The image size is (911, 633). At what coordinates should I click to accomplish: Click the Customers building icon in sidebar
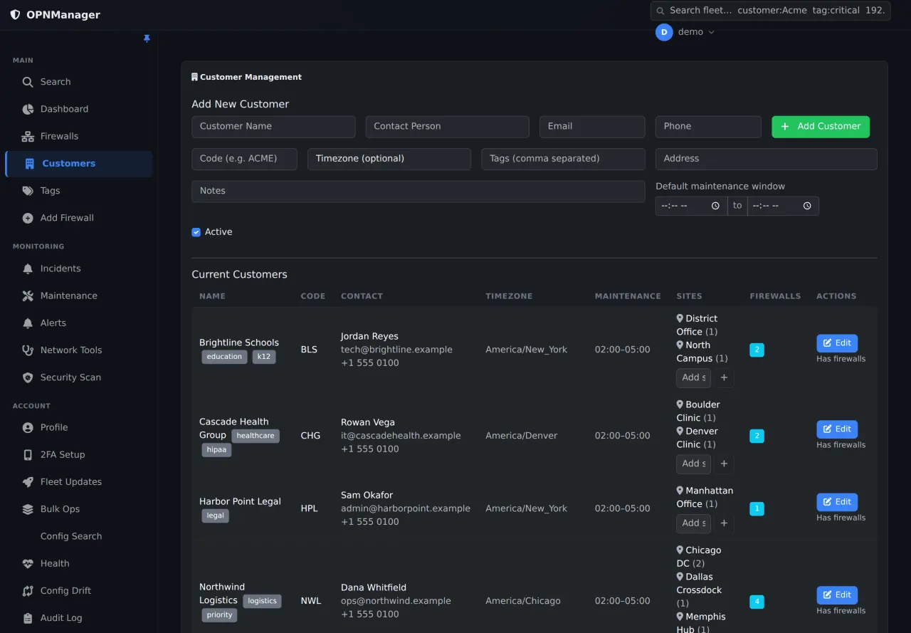29,164
